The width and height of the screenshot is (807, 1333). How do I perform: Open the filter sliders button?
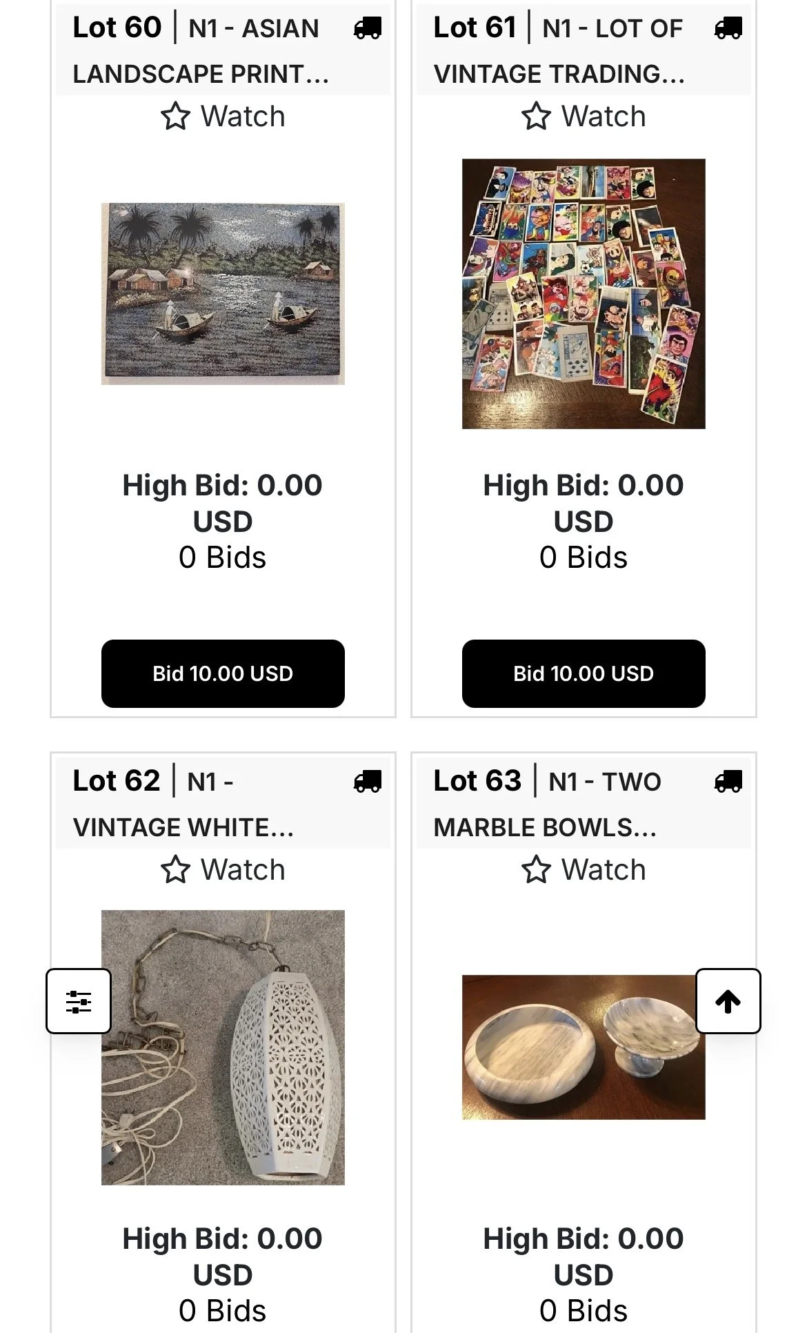[79, 1001]
